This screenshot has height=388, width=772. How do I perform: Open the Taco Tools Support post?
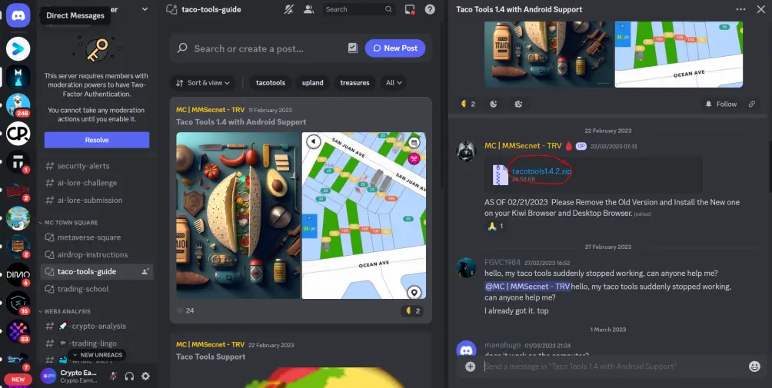(211, 357)
